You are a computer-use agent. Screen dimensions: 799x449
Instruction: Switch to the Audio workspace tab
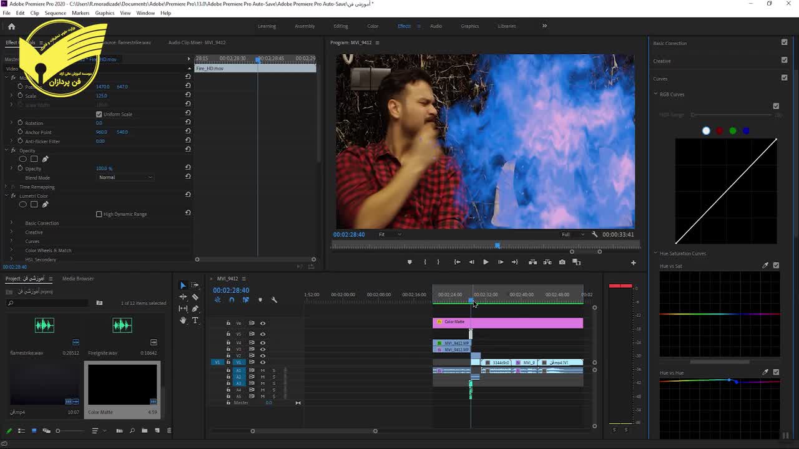(x=436, y=26)
